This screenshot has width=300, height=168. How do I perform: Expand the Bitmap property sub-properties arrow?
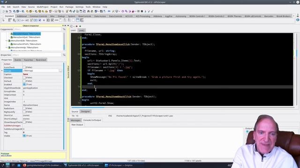pyautogui.click(x=2, y=70)
